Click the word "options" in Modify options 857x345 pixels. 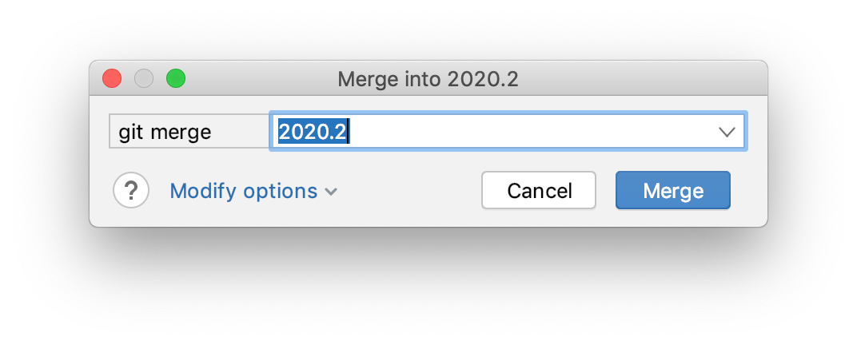(x=281, y=192)
